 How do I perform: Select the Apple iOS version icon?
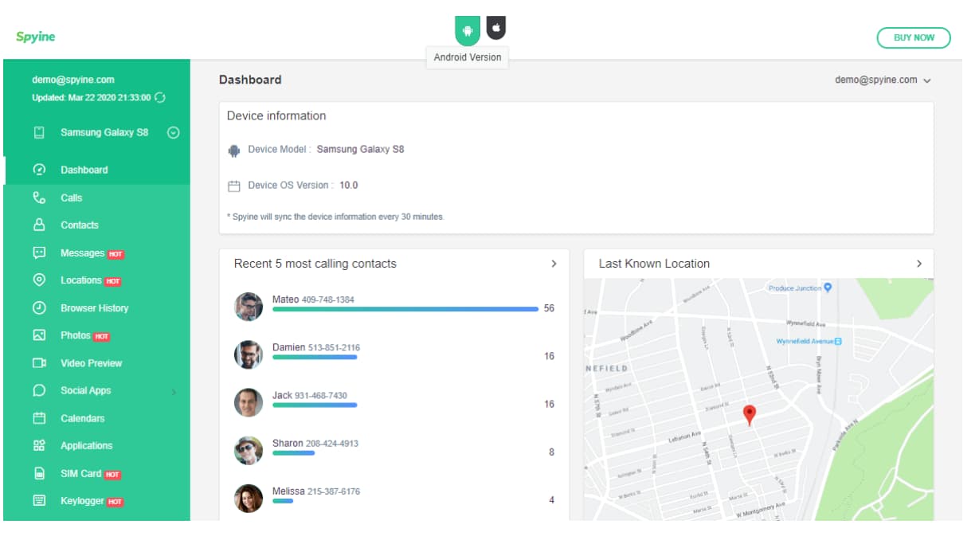click(x=496, y=27)
